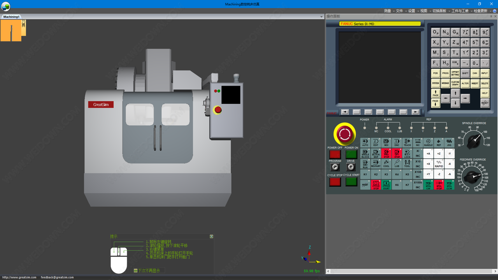Toggle BLOCK SKIP key
Viewport: 498px width, 280px height.
(375, 153)
